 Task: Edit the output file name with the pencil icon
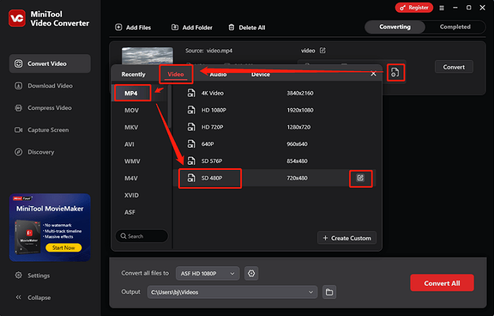click(x=323, y=50)
